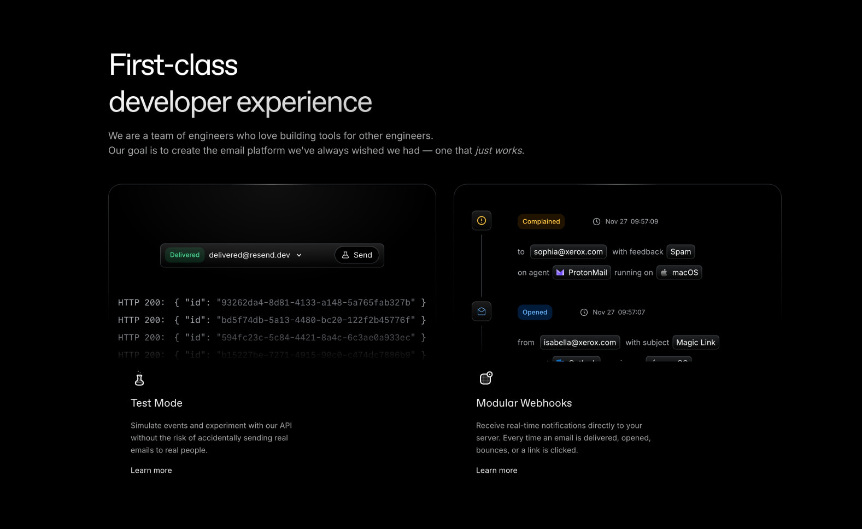
Task: Click the Nov 27 09:57:07 timestamp
Action: point(619,312)
